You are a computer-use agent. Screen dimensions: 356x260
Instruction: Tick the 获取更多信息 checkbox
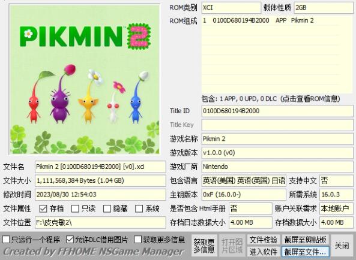pyautogui.click(x=138, y=240)
